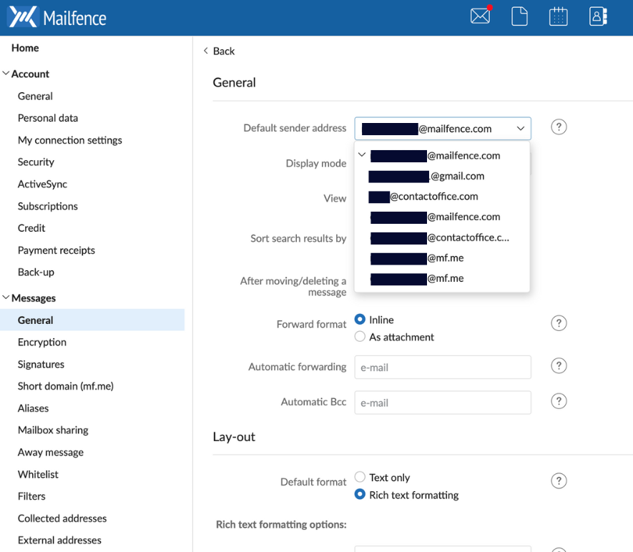Click help icon for Default format
This screenshot has width=633, height=552.
click(559, 480)
